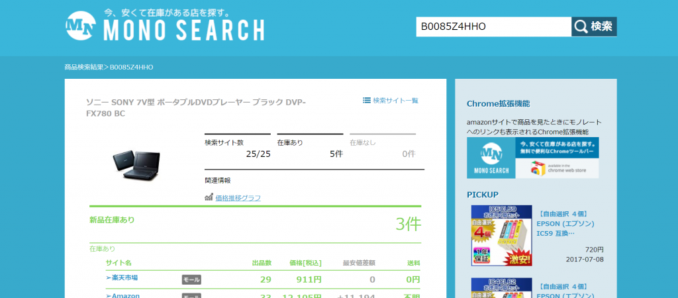Click the 911円 price in 楽天市場 row
This screenshot has width=678, height=298.
309,280
